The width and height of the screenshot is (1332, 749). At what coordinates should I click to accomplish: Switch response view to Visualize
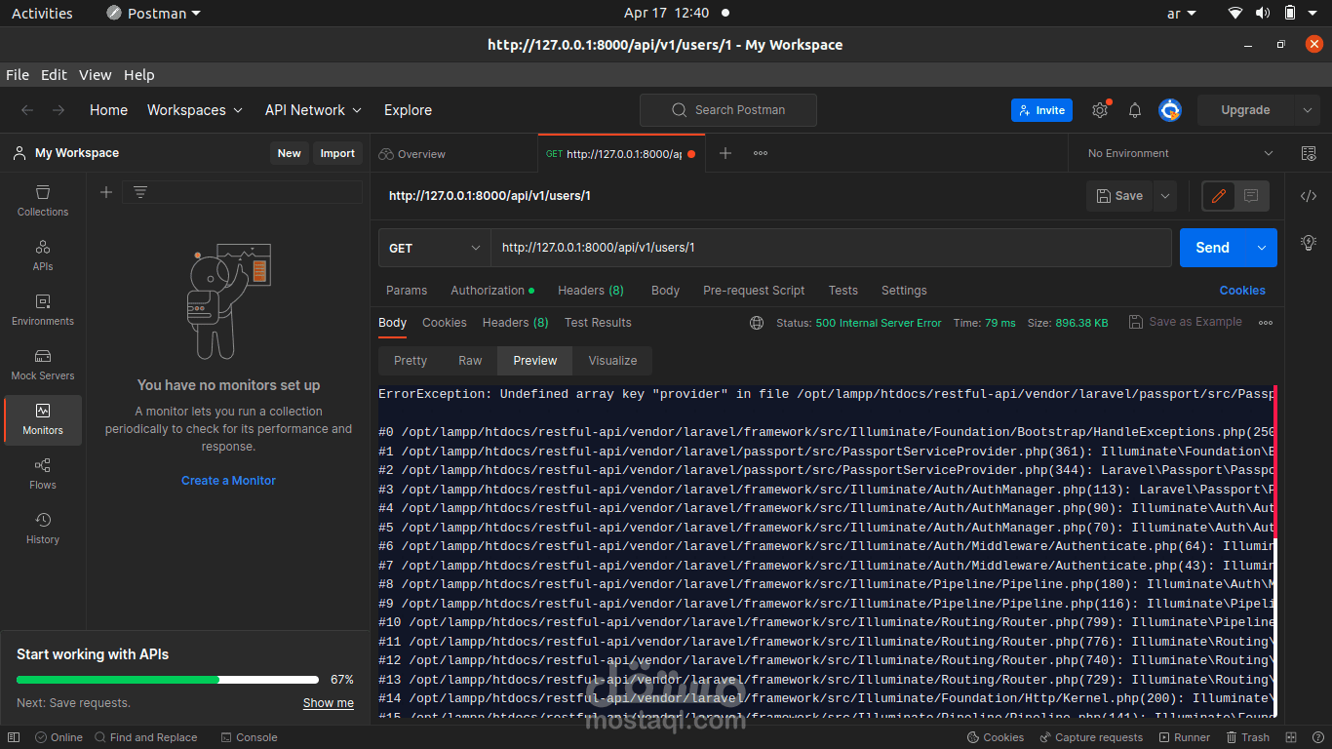tap(612, 361)
